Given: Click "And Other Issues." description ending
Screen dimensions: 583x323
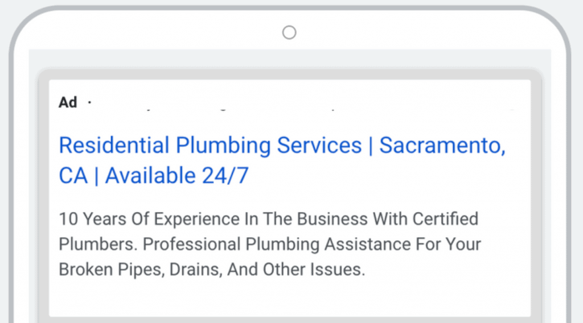Looking at the screenshot, I should coord(296,270).
